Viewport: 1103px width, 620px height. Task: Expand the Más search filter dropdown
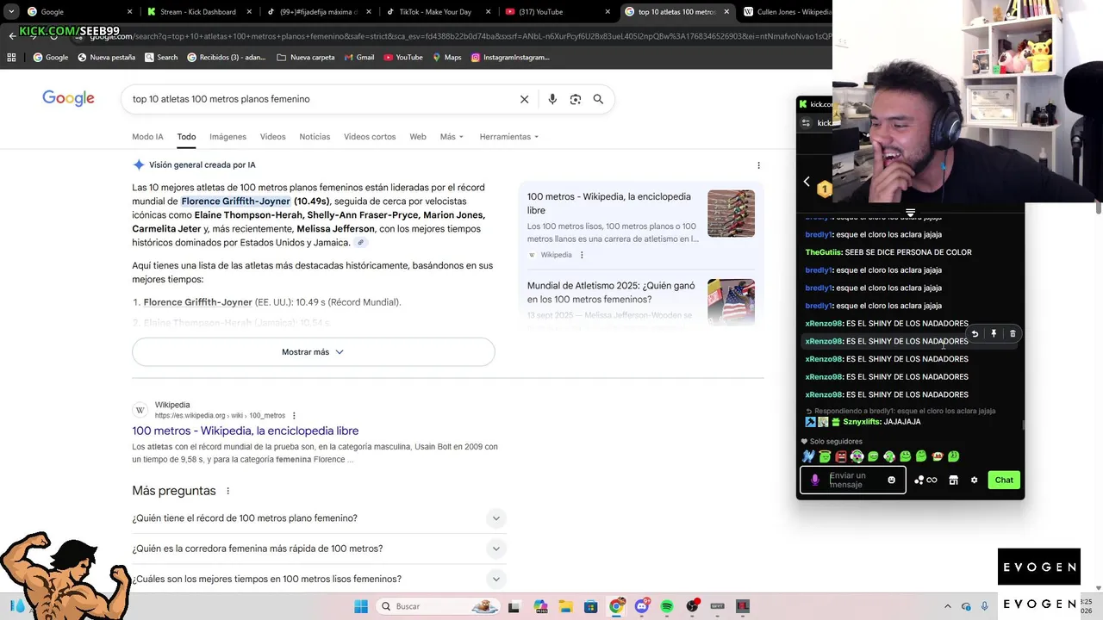(x=452, y=137)
